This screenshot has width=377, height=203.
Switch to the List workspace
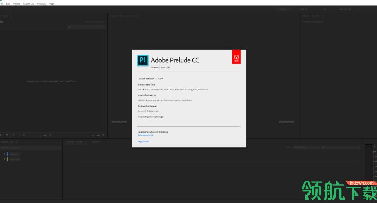(x=324, y=9)
